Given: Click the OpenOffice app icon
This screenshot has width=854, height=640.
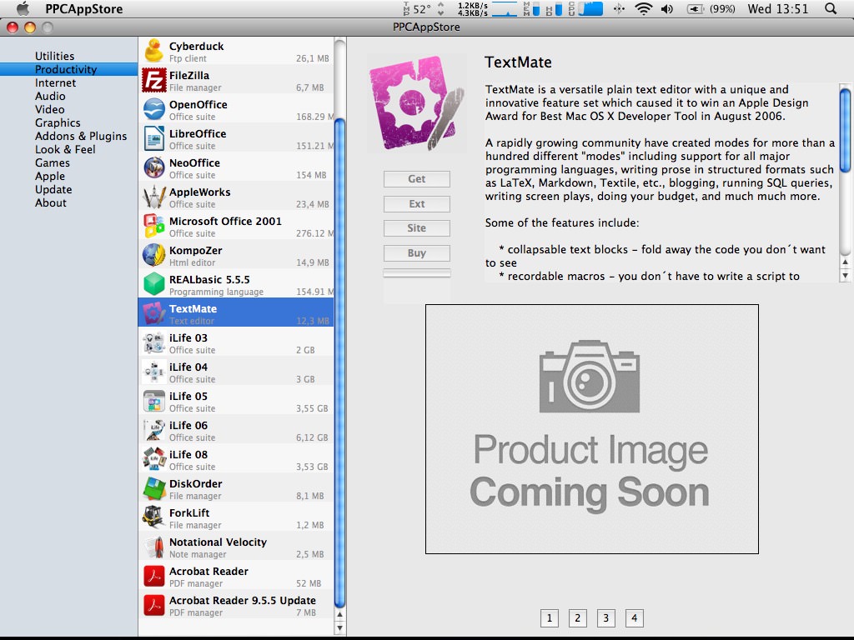Looking at the screenshot, I should click(x=154, y=109).
